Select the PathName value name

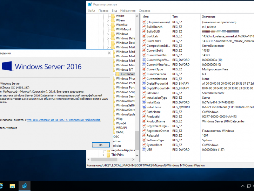[154, 112]
